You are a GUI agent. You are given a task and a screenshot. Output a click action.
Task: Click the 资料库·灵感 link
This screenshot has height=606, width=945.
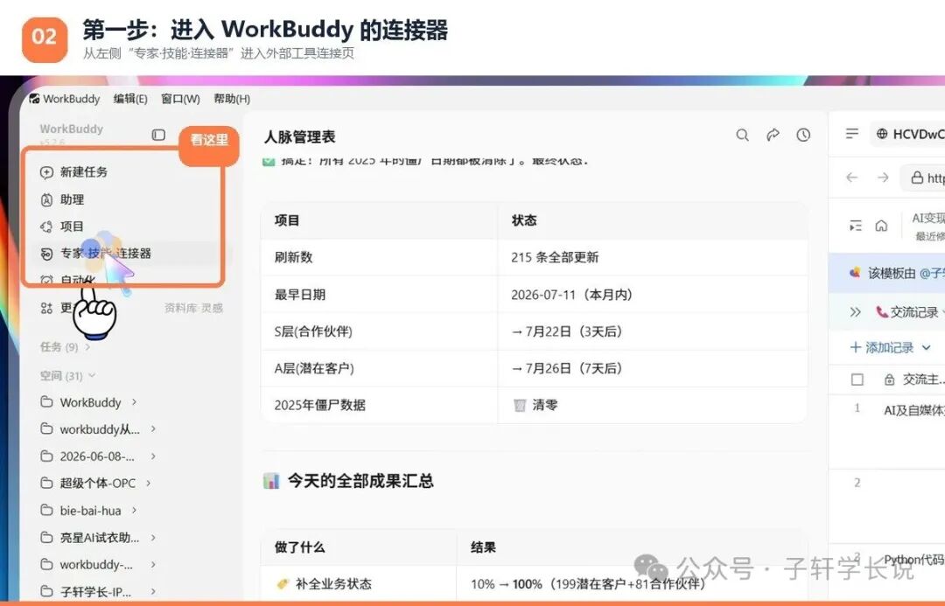[193, 309]
